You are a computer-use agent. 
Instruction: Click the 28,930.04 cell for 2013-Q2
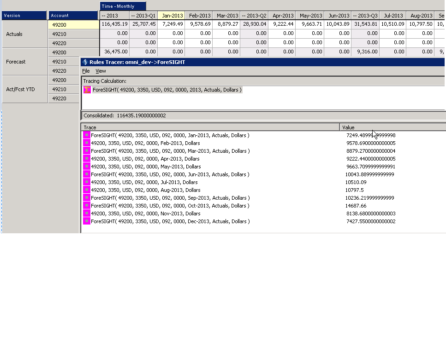254,24
